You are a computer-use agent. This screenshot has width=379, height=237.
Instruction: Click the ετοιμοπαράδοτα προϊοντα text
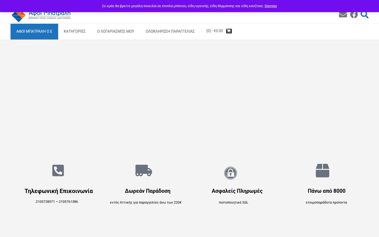pos(326,203)
